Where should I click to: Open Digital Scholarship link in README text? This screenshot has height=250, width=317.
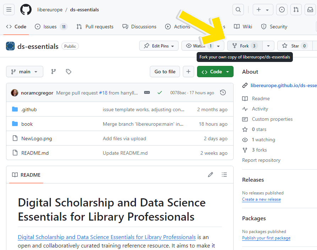click(x=107, y=237)
